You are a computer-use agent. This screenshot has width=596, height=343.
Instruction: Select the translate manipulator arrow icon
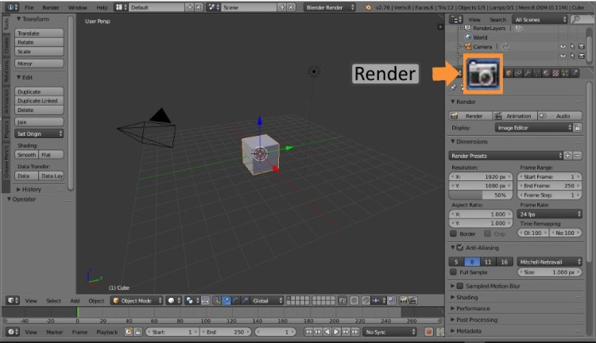[x=226, y=301]
